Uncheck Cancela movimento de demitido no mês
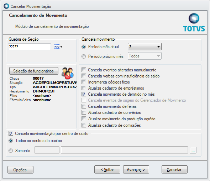The width and height of the screenshot is (210, 181). coord(84,94)
